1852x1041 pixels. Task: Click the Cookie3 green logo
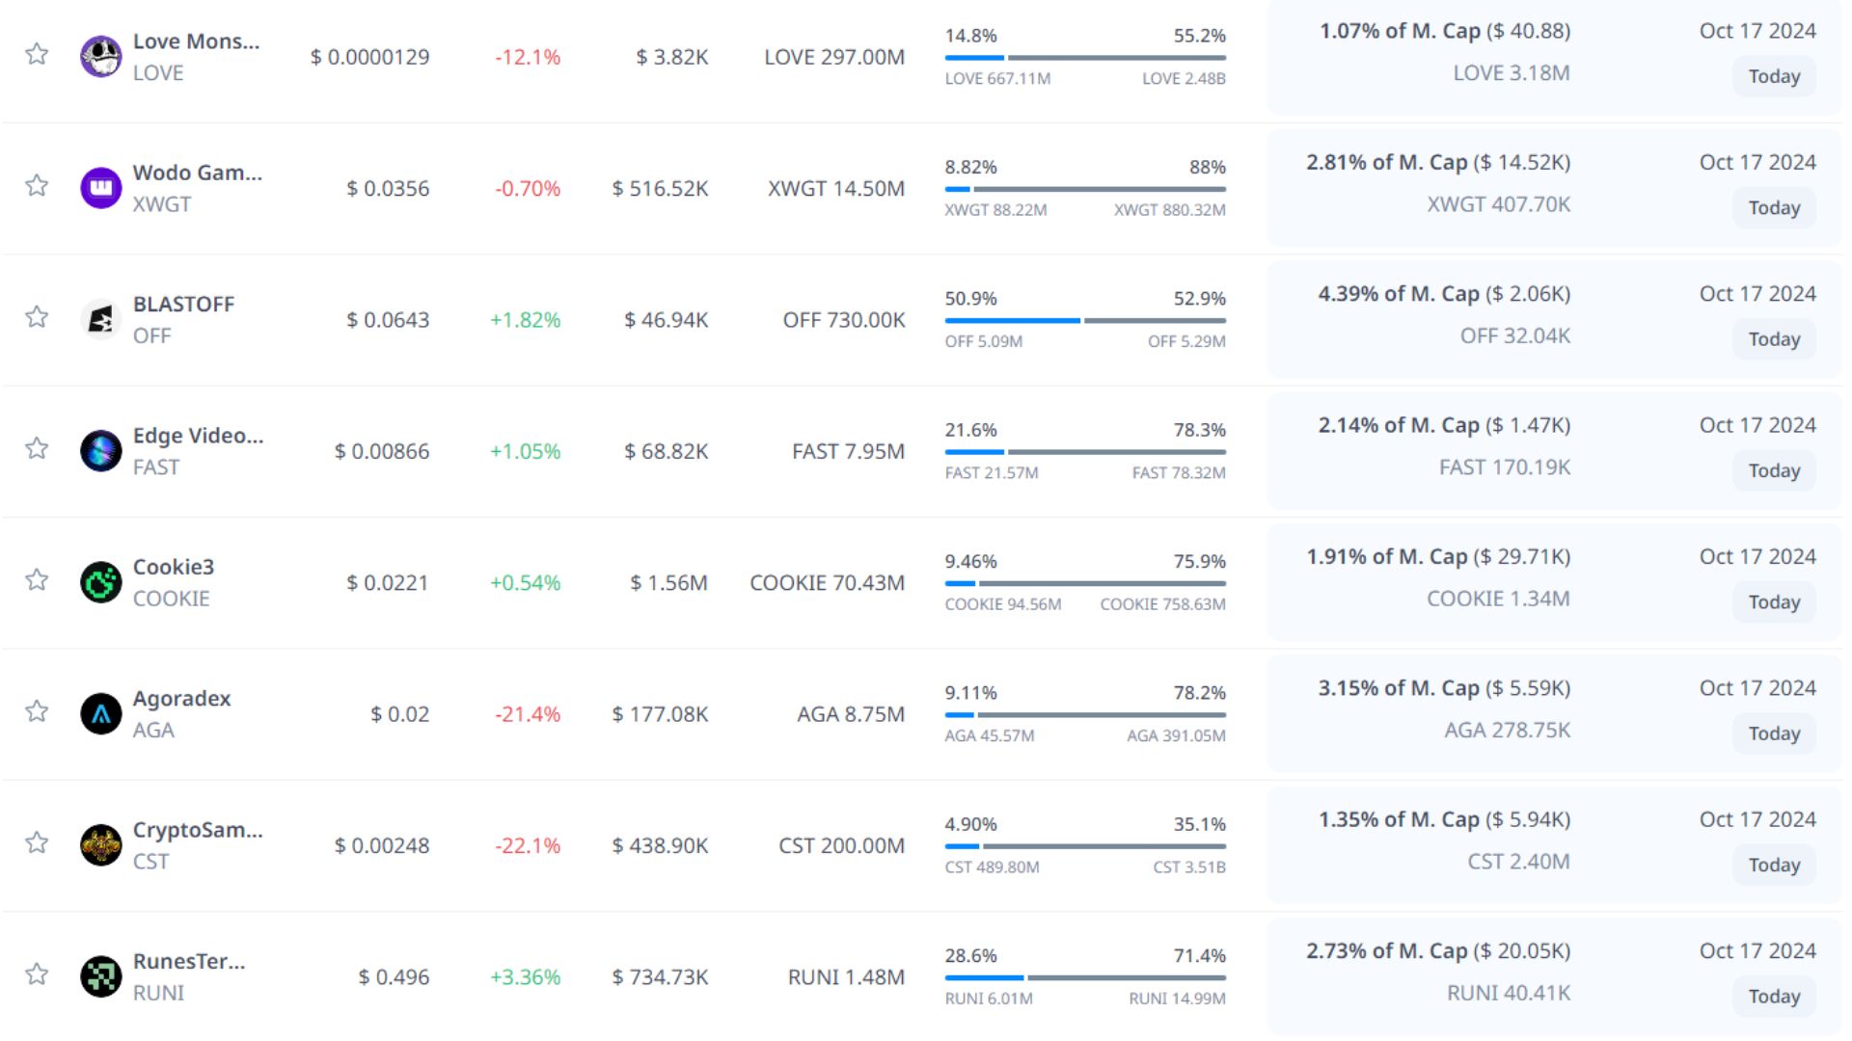tap(100, 582)
